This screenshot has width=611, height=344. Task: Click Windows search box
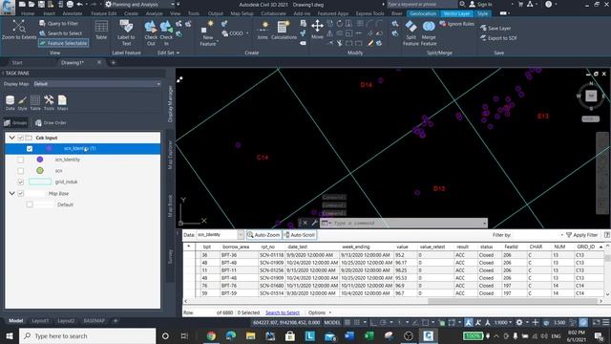(87, 335)
